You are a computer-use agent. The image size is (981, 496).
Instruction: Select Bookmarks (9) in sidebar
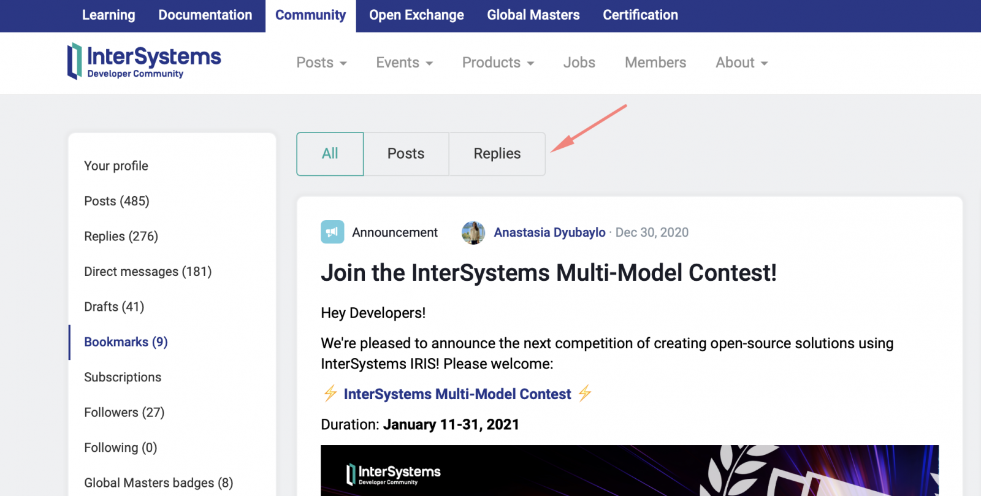pos(126,342)
